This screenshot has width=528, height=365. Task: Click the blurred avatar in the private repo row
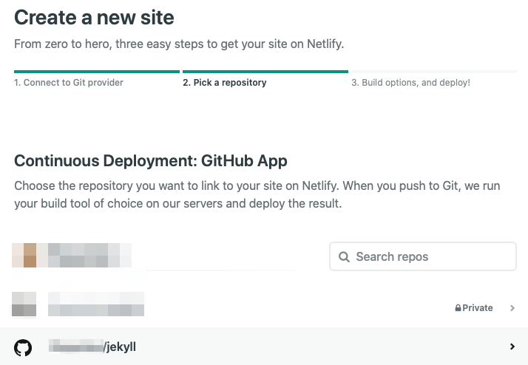(x=24, y=304)
